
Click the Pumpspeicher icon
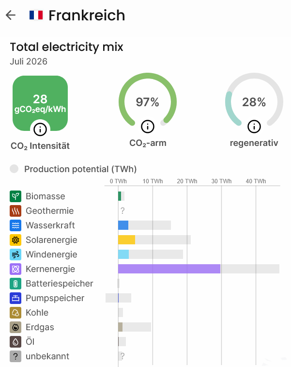tap(15, 298)
